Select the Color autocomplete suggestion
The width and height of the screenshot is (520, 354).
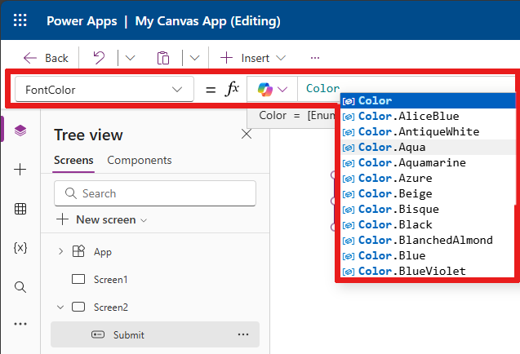(428, 100)
